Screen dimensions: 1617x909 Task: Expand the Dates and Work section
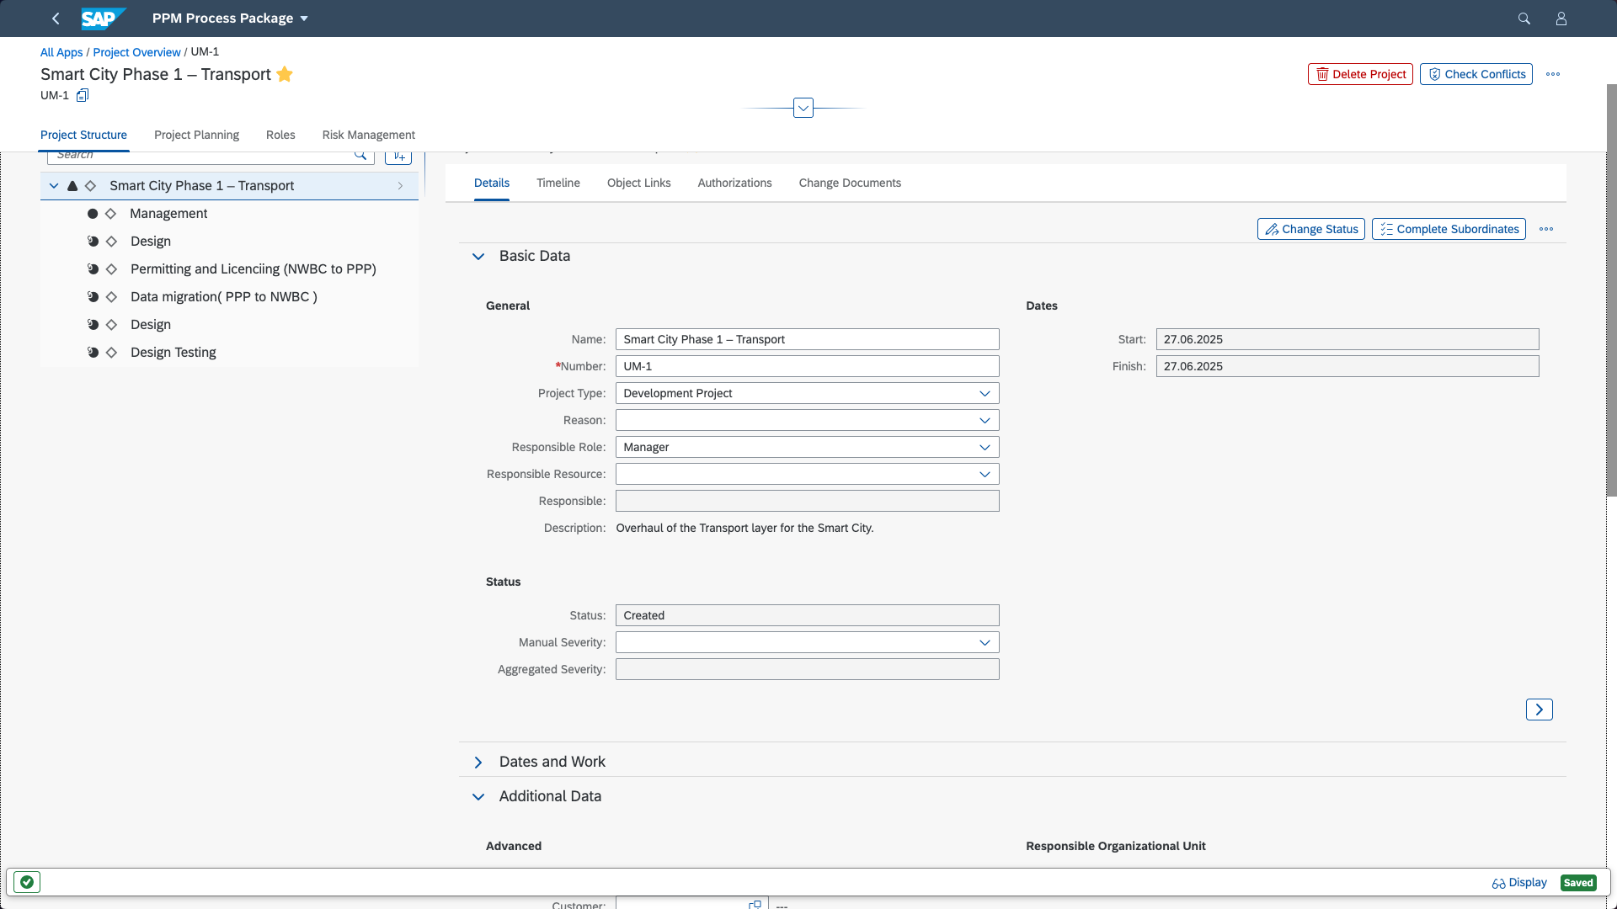tap(478, 762)
